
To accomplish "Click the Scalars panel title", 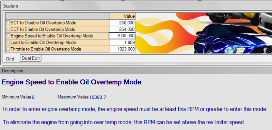I will (x=11, y=6).
